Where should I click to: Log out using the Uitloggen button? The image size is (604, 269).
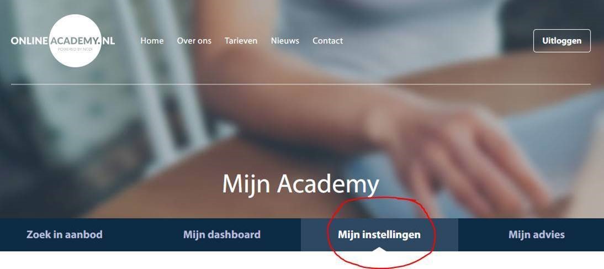click(561, 41)
